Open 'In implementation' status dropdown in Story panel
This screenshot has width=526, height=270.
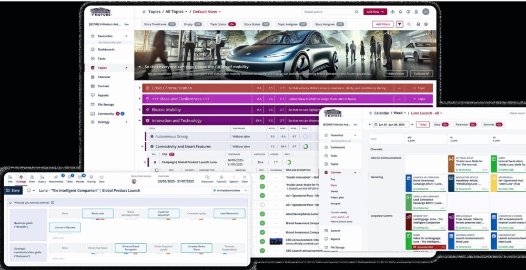tap(230, 191)
